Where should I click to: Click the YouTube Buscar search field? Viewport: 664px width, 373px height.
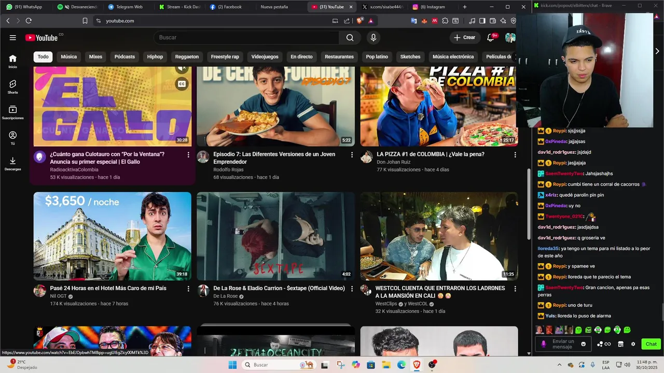point(246,38)
